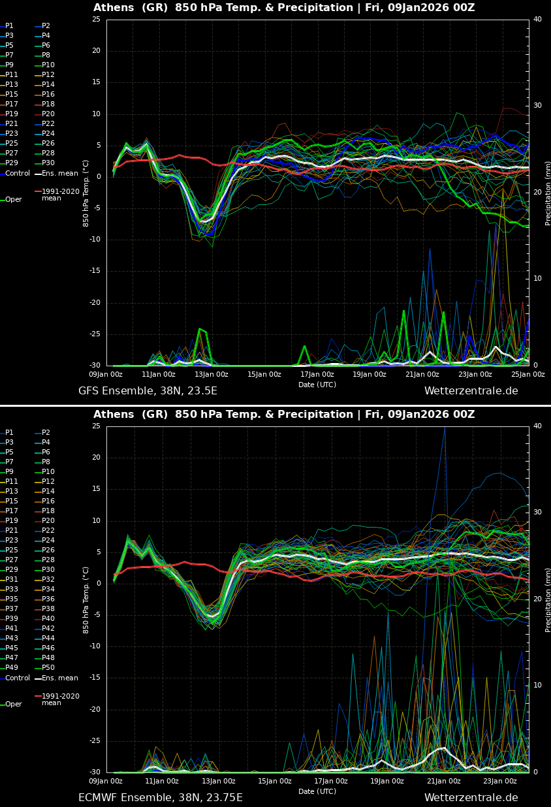Click the Control legend entry in GFS chart

coord(17,174)
